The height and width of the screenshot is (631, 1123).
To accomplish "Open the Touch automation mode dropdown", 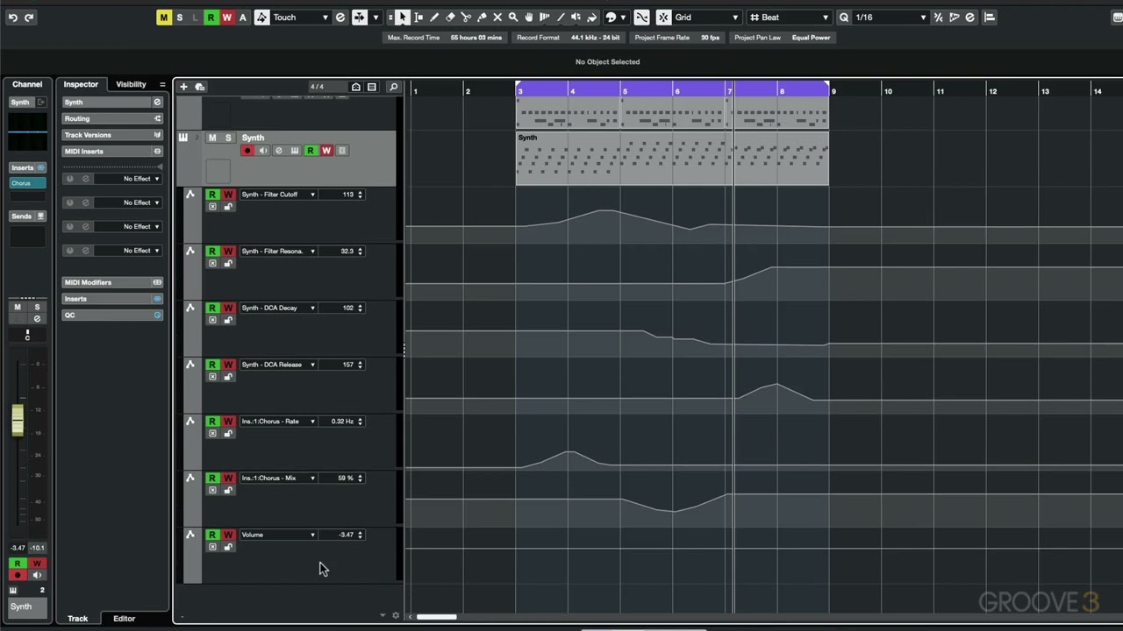I will click(x=302, y=18).
